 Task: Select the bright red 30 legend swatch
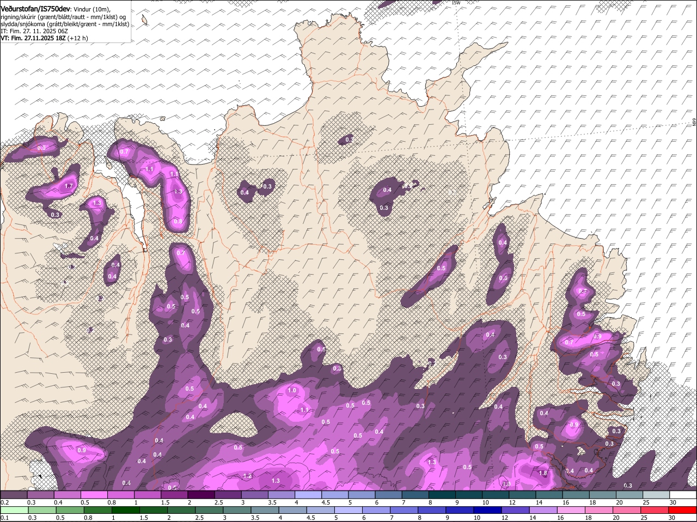click(x=683, y=510)
